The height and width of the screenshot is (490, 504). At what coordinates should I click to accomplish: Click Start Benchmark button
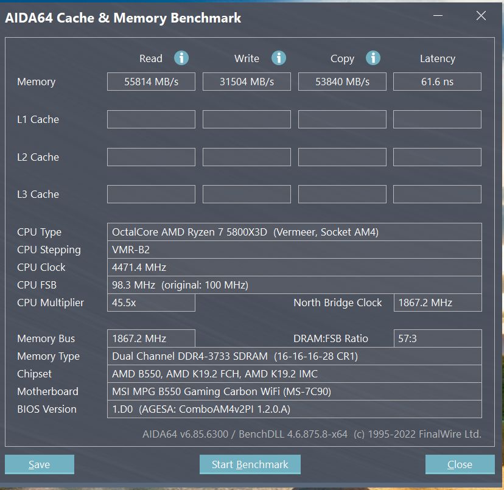[250, 464]
